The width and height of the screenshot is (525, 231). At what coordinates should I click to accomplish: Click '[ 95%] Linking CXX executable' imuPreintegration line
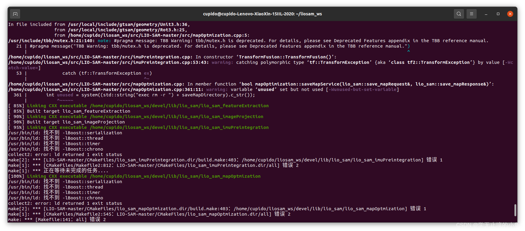click(x=138, y=127)
